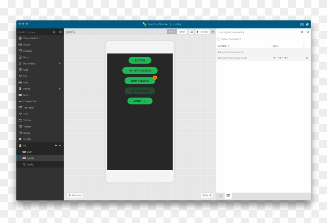Click the device orientation rotate icon
The image size is (327, 223).
pos(191,32)
